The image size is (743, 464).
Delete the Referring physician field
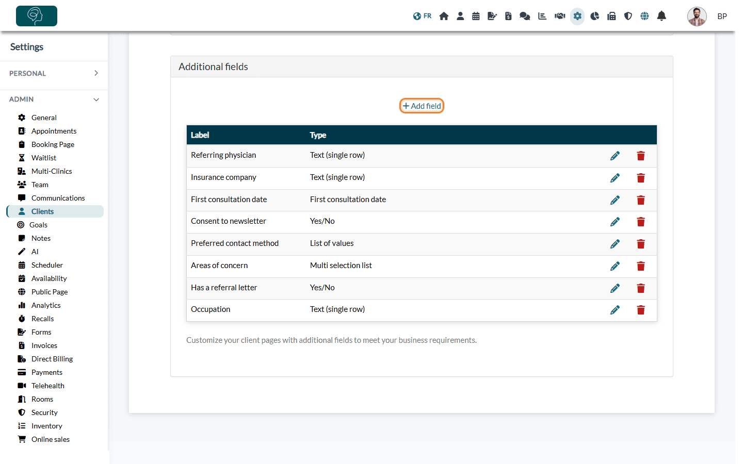tap(641, 156)
